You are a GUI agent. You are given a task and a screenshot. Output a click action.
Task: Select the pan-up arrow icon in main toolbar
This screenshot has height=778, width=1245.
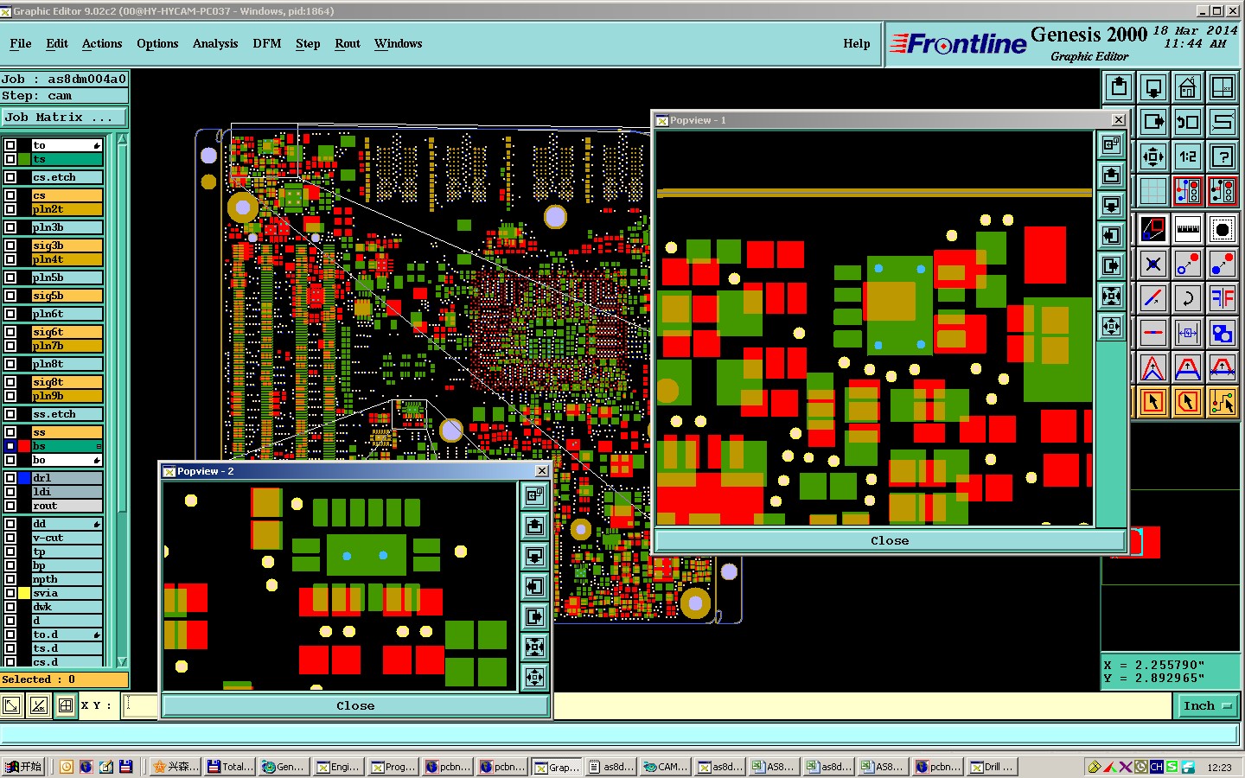pyautogui.click(x=1120, y=87)
